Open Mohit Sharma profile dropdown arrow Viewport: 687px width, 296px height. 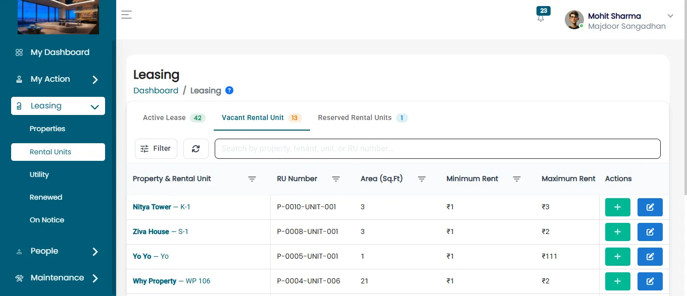(671, 16)
